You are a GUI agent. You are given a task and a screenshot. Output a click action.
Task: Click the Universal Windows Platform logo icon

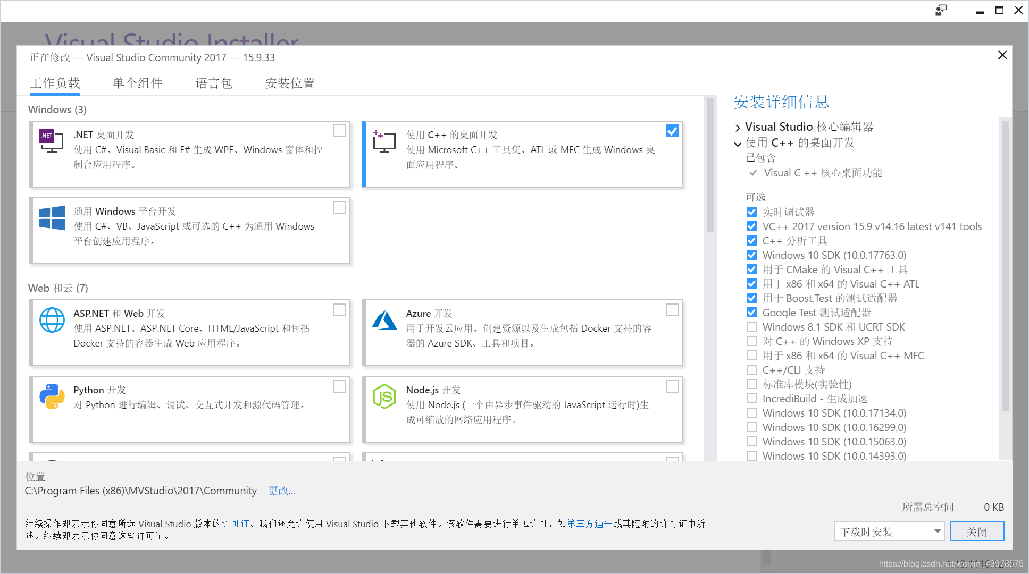[52, 217]
